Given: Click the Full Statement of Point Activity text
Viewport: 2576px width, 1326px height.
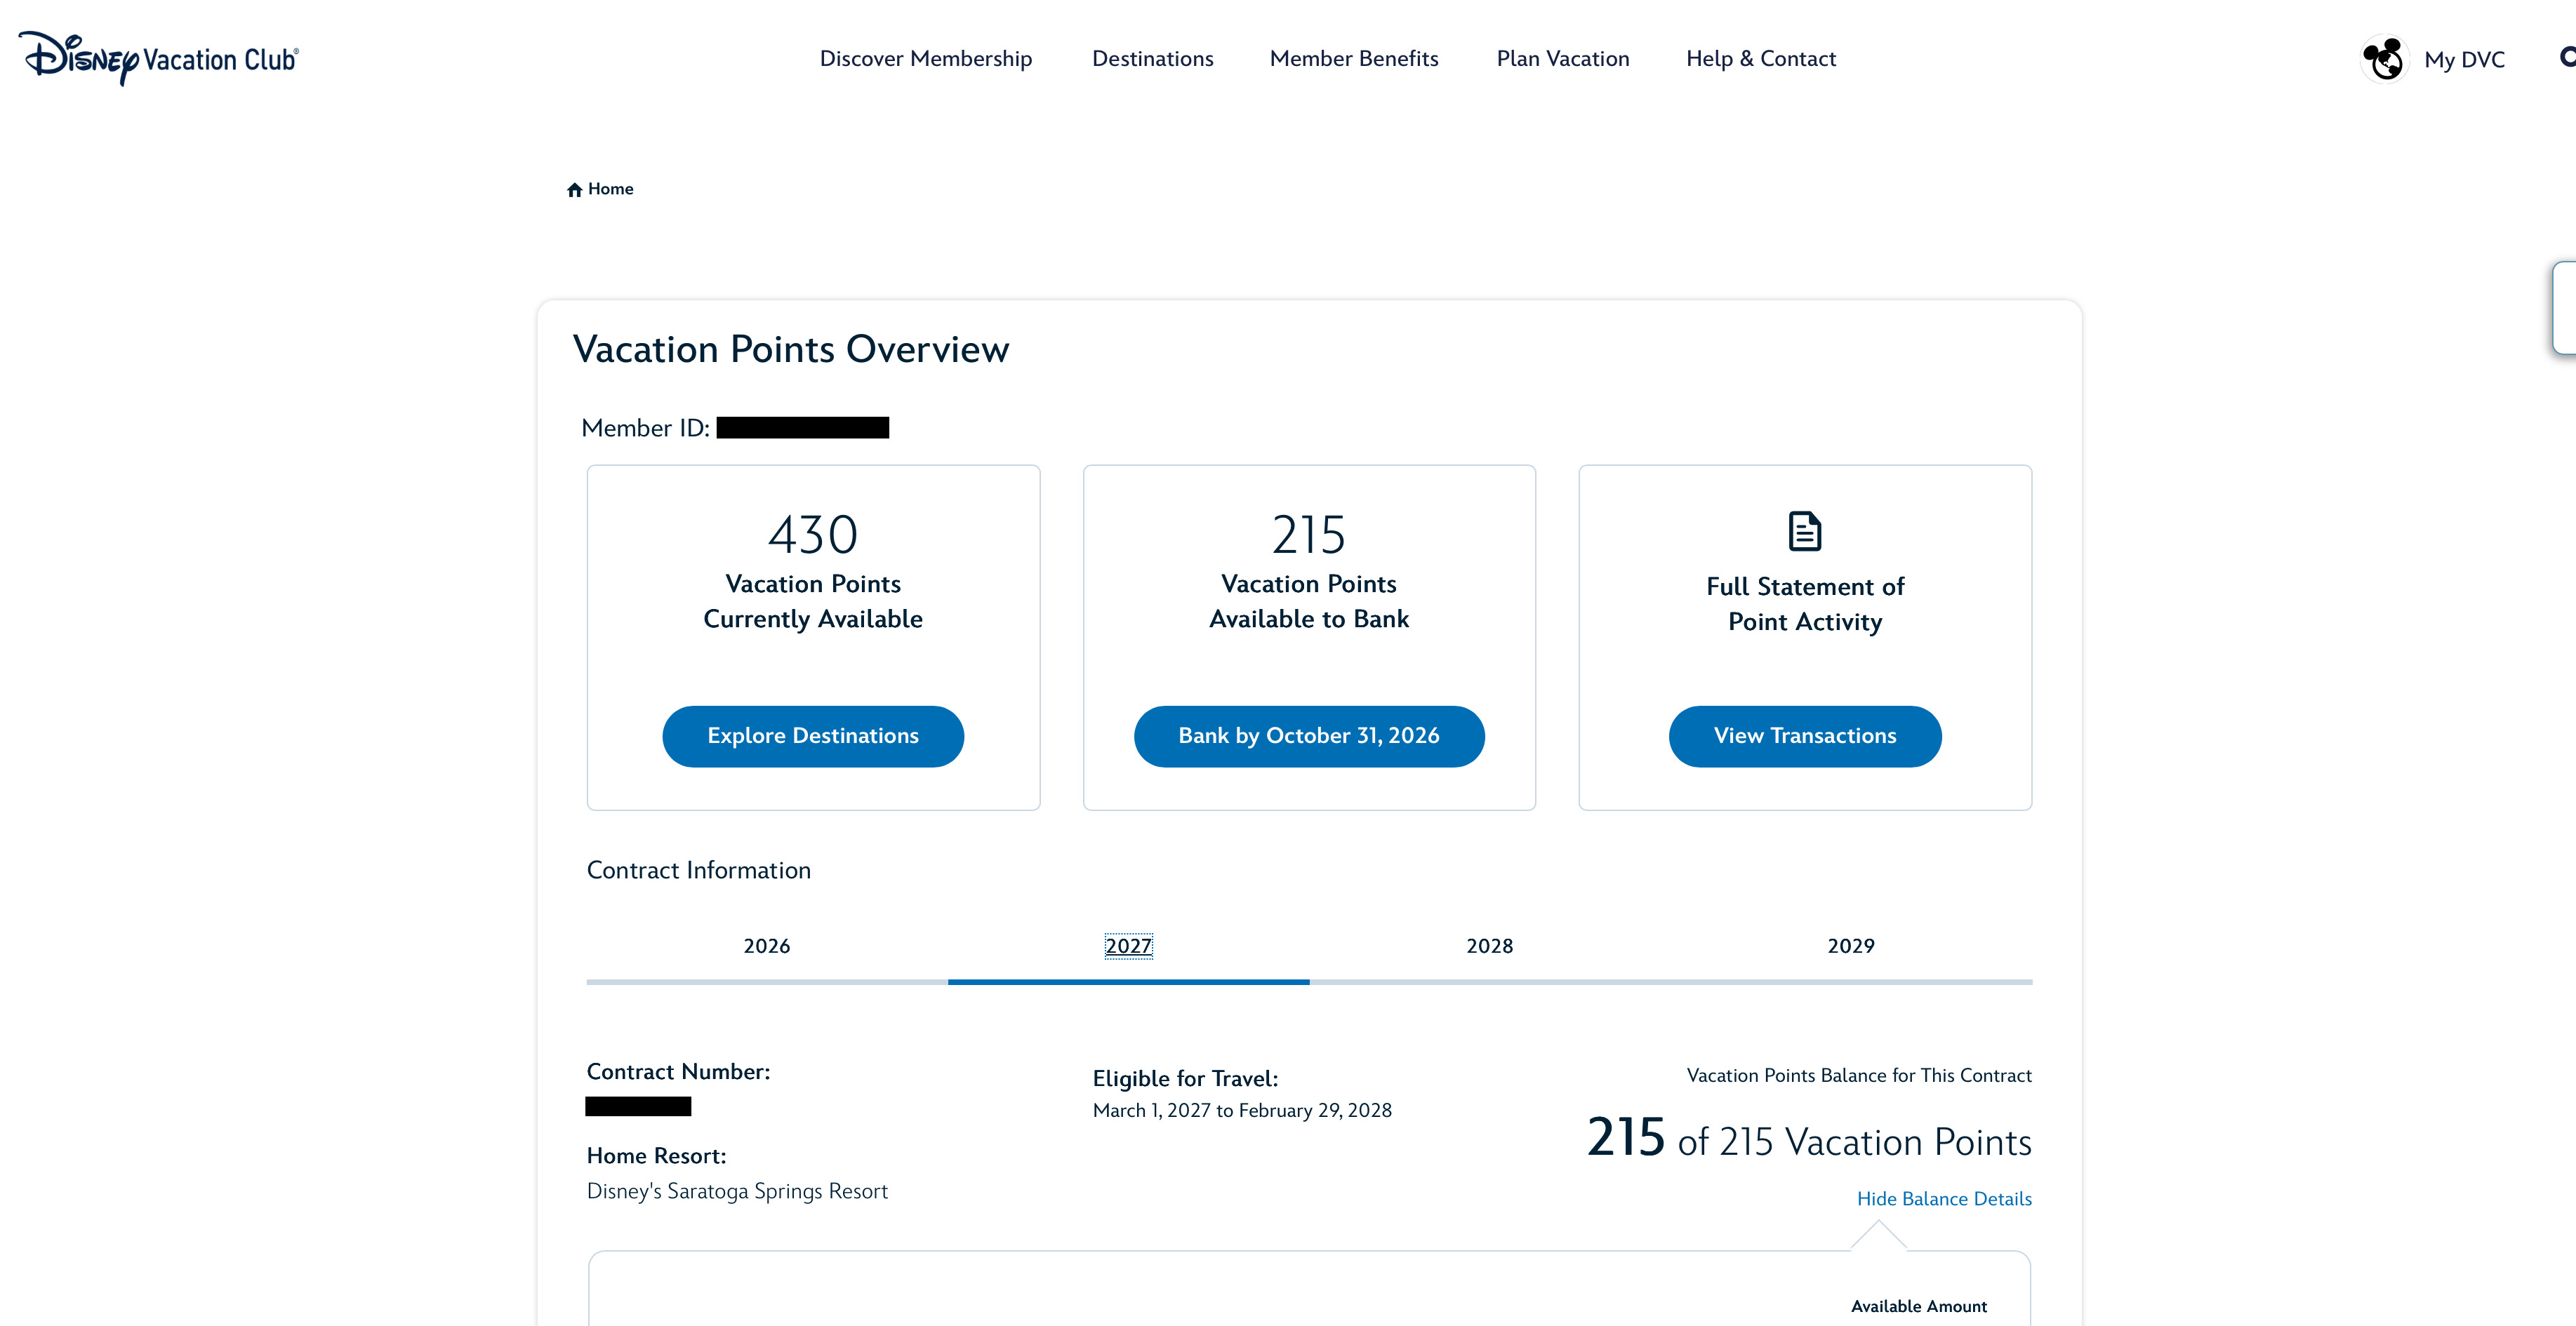Looking at the screenshot, I should pyautogui.click(x=1805, y=605).
